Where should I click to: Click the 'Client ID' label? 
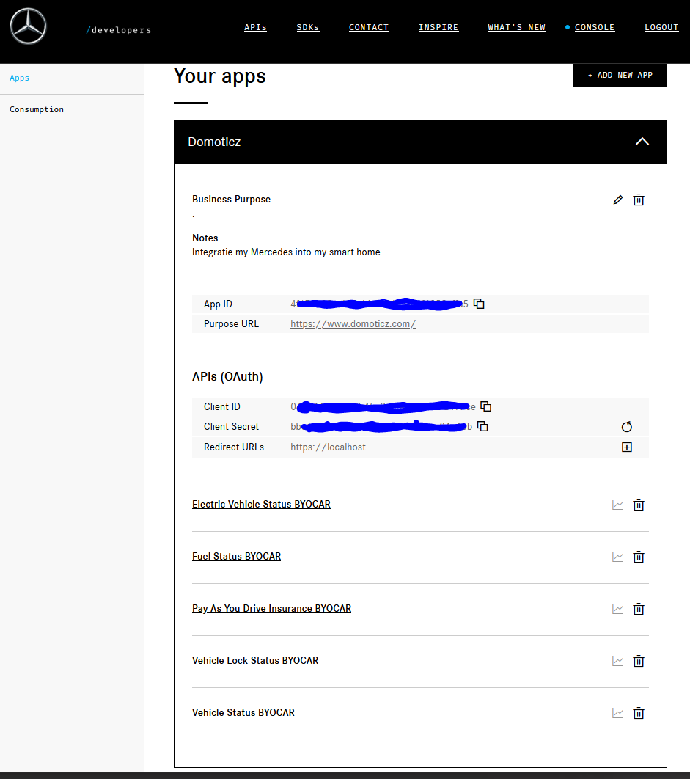click(x=221, y=406)
